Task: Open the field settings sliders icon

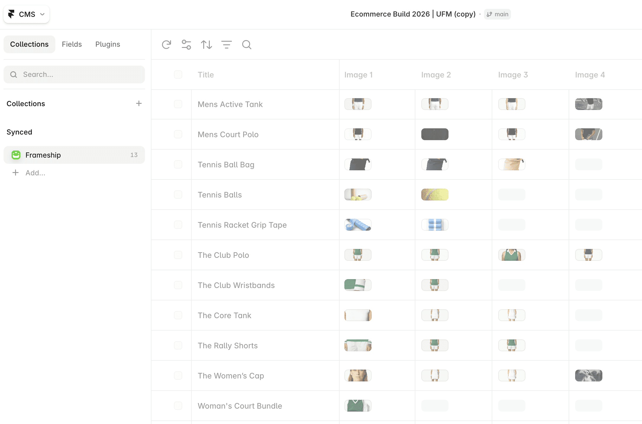Action: [186, 45]
